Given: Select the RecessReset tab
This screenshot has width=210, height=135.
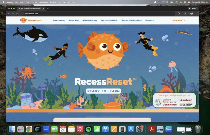Looking at the screenshot, I should 31,8.
